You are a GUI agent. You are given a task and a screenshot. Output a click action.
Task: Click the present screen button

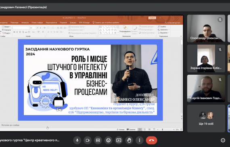coord(119,140)
